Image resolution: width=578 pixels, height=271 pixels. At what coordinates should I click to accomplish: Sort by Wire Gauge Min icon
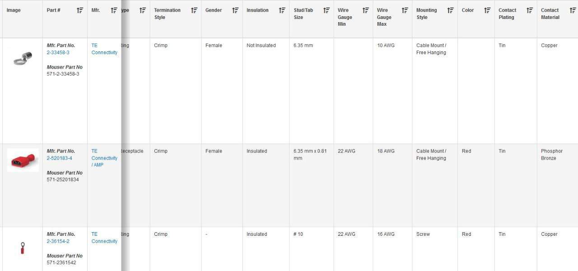[x=366, y=10]
